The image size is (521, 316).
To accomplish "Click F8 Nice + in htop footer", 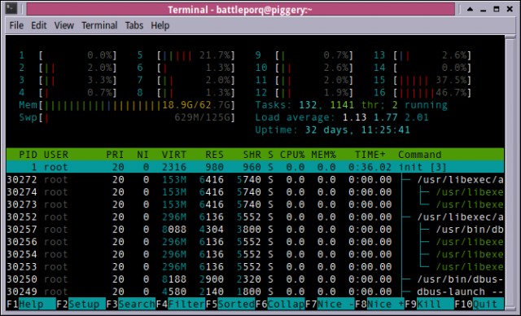I will click(x=380, y=304).
